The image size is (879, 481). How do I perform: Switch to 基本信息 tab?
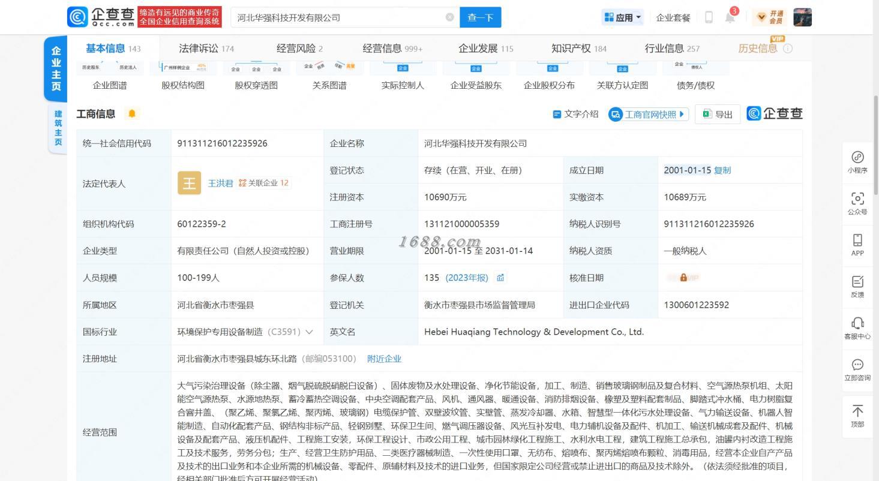[x=113, y=49]
